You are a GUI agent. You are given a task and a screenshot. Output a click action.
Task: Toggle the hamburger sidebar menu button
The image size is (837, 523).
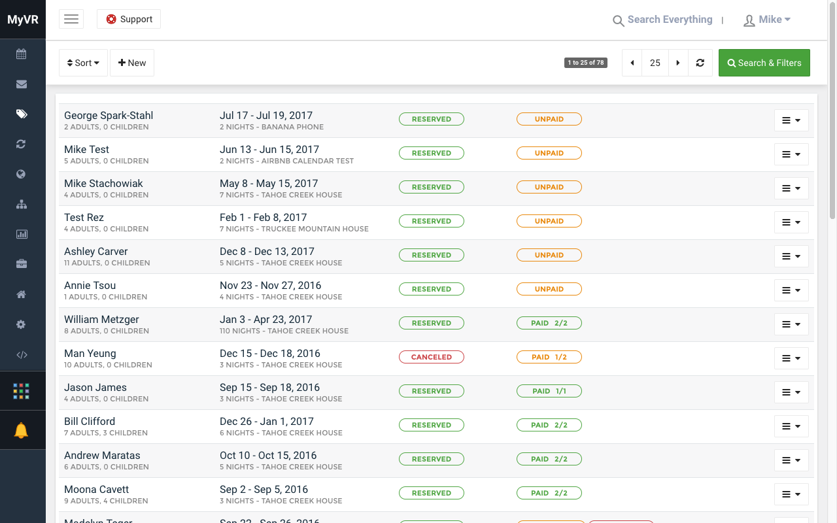coord(71,19)
